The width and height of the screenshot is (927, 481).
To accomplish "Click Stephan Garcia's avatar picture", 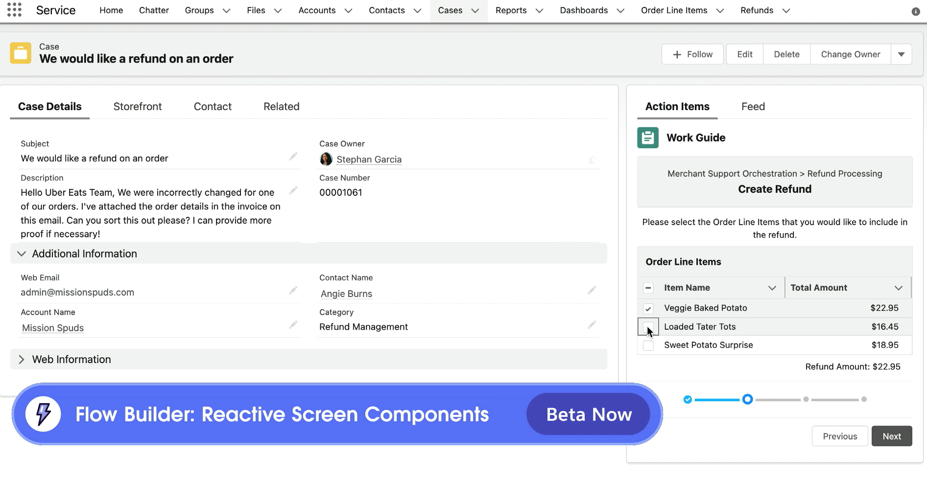I will pos(326,159).
